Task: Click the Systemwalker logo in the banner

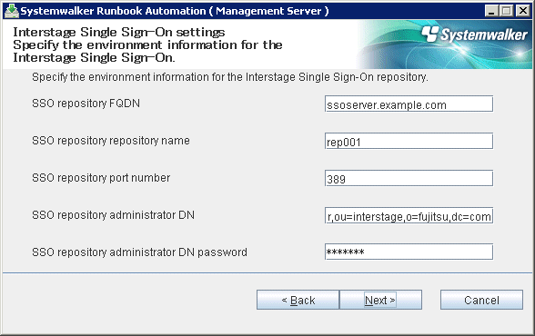Action: click(x=474, y=35)
